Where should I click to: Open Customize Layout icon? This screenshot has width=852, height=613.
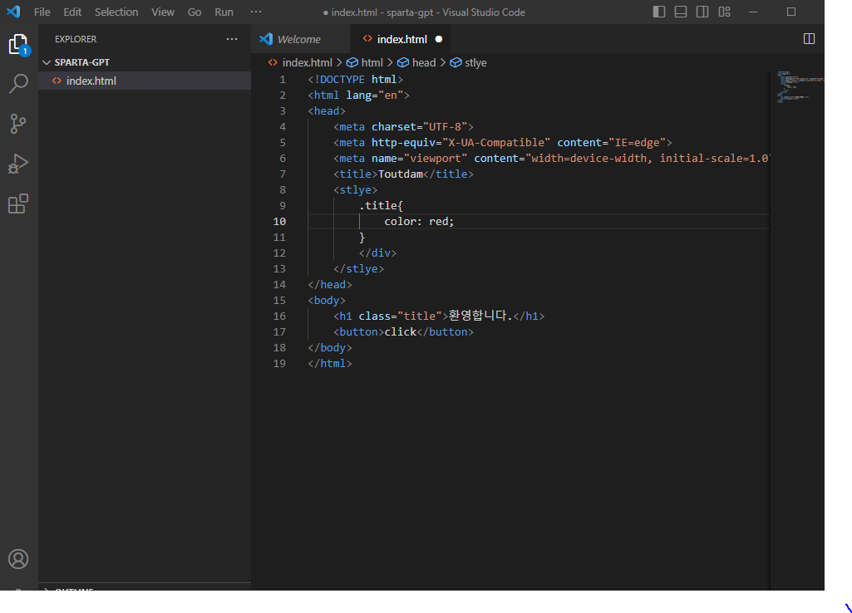tap(724, 12)
